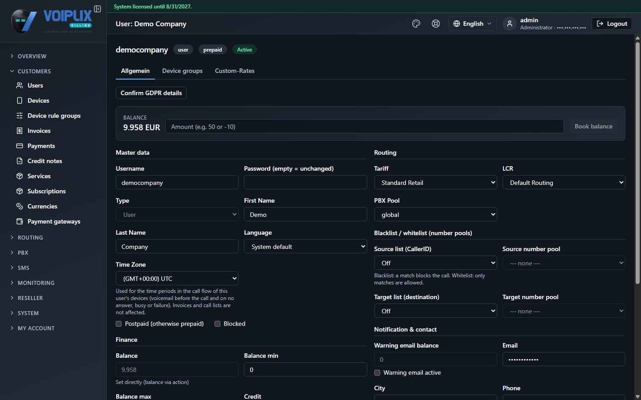Click the Book balance button
The width and height of the screenshot is (641, 400).
click(593, 126)
